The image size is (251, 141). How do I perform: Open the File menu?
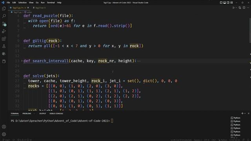pyautogui.click(x=8, y=3)
